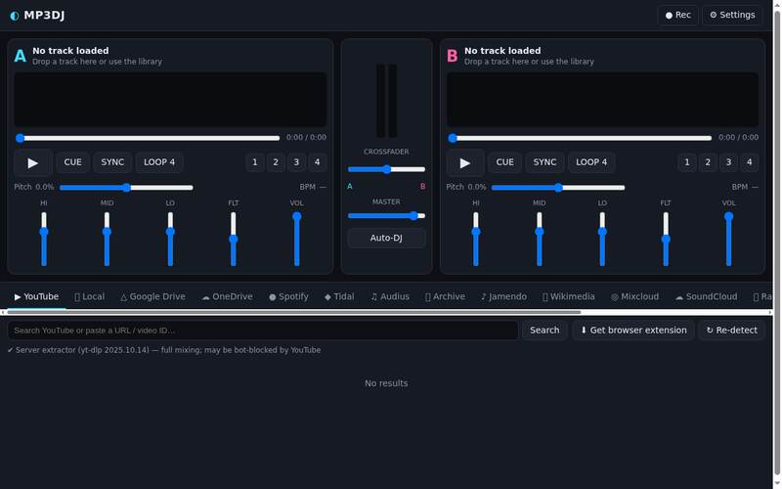Click the 'No results' message
This screenshot has width=782, height=489.
point(386,383)
